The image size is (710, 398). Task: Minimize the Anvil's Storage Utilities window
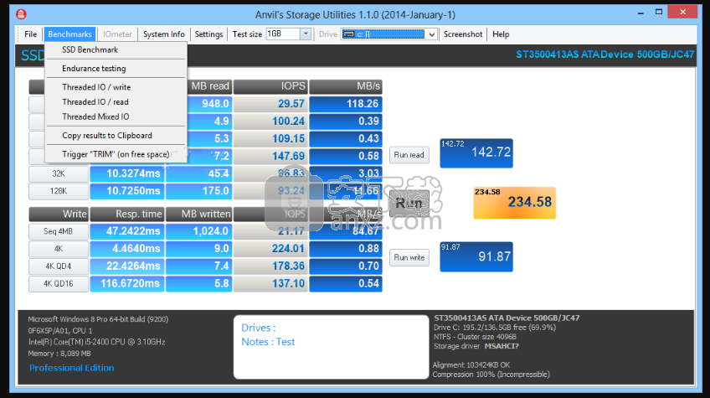[641, 13]
